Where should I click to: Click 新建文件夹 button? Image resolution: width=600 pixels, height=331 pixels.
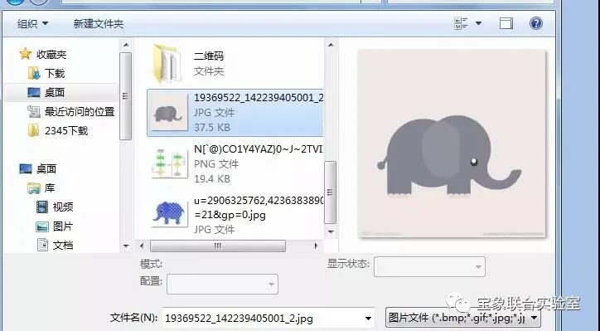[x=99, y=24]
